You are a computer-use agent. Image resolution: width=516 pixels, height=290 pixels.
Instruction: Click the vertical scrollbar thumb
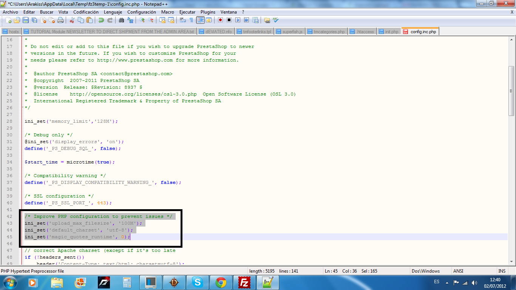(511, 92)
